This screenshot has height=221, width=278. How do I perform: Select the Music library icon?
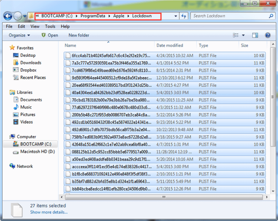(16, 107)
